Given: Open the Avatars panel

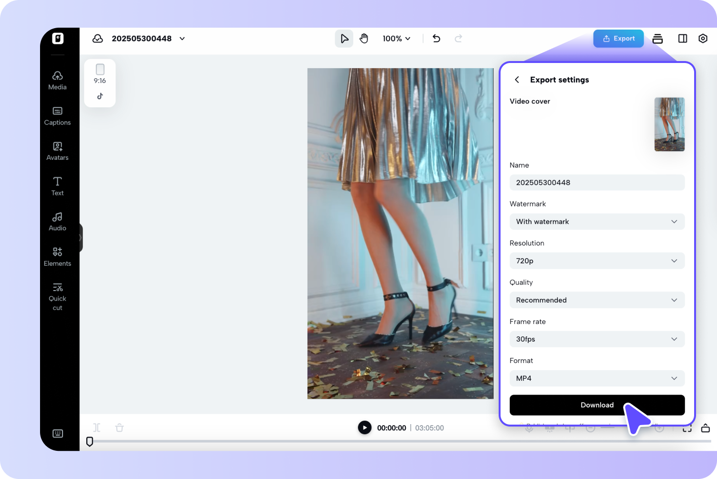Looking at the screenshot, I should [x=58, y=151].
